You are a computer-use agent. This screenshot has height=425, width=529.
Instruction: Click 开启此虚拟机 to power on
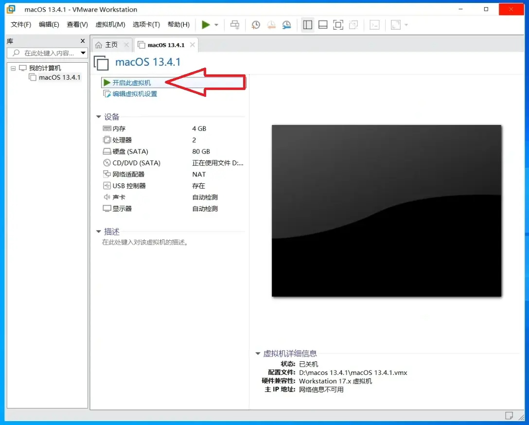(132, 83)
